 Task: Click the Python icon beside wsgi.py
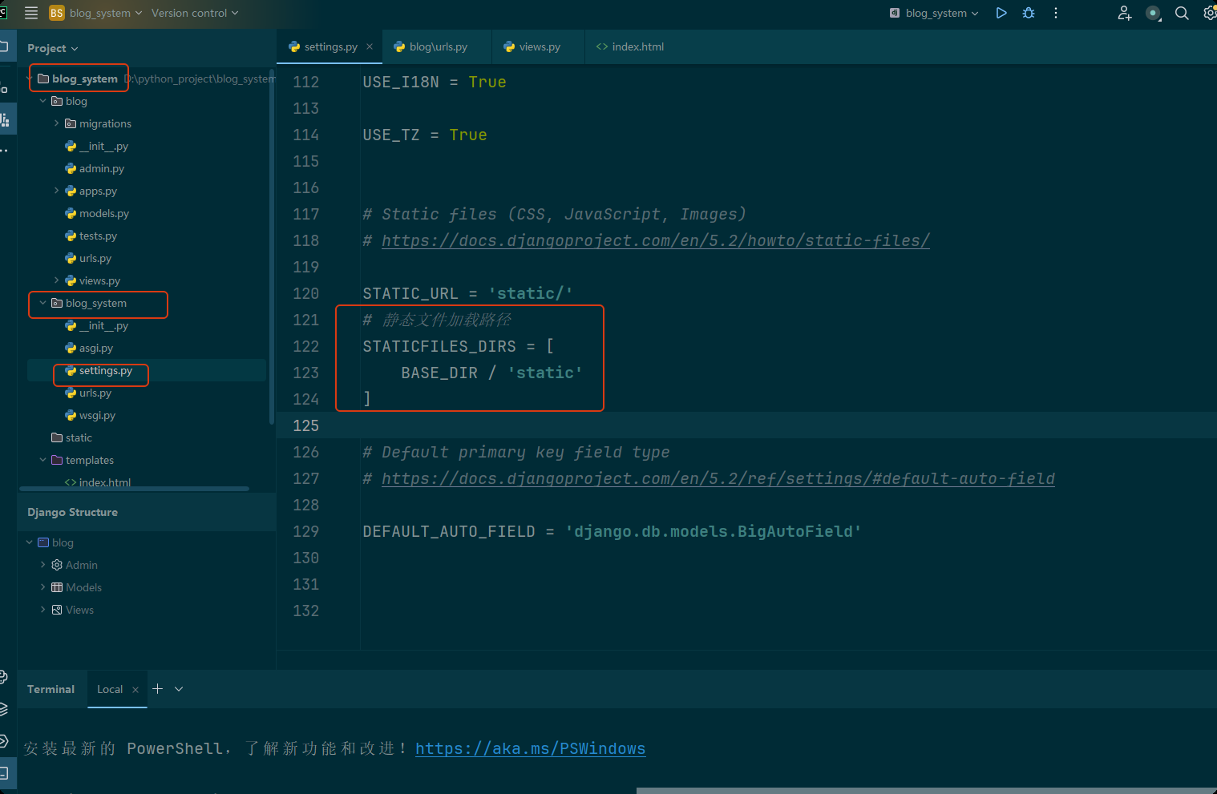[71, 415]
